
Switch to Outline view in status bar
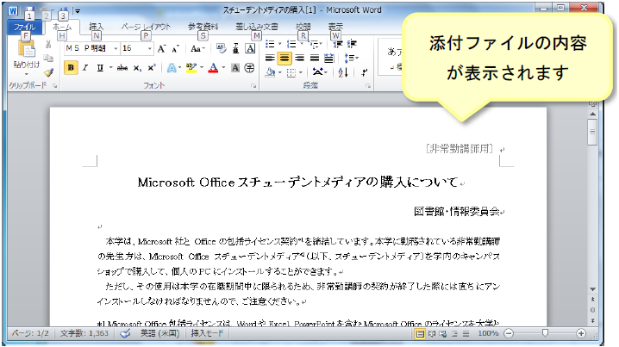[454, 334]
